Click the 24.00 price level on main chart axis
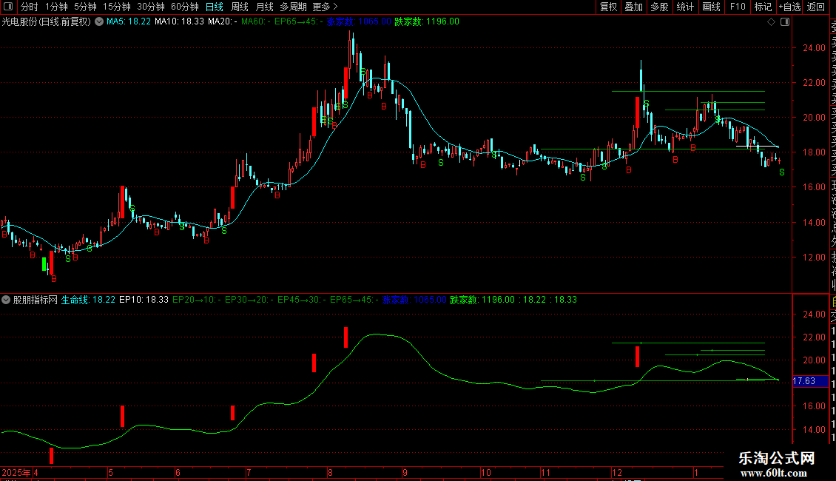 (x=814, y=48)
